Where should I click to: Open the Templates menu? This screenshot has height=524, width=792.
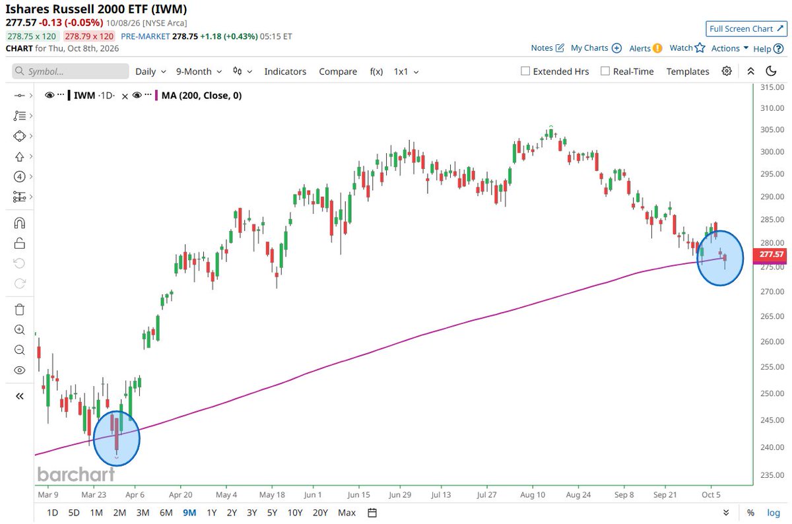pyautogui.click(x=688, y=71)
